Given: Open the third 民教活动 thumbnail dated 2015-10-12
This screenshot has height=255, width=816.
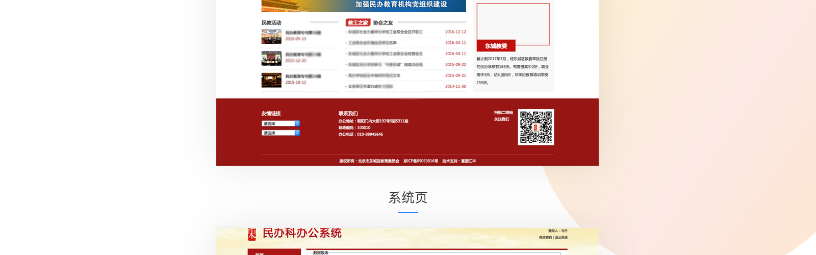Looking at the screenshot, I should pos(271,80).
